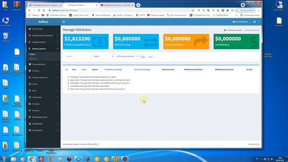
Task: Select the Список submenu item
Action: tap(32, 54)
